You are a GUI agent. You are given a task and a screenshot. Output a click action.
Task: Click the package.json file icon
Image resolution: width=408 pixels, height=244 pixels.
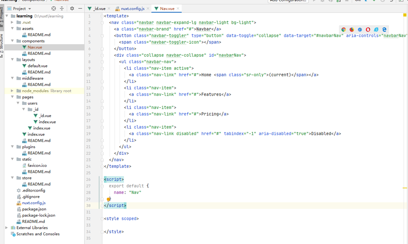[x=19, y=209]
